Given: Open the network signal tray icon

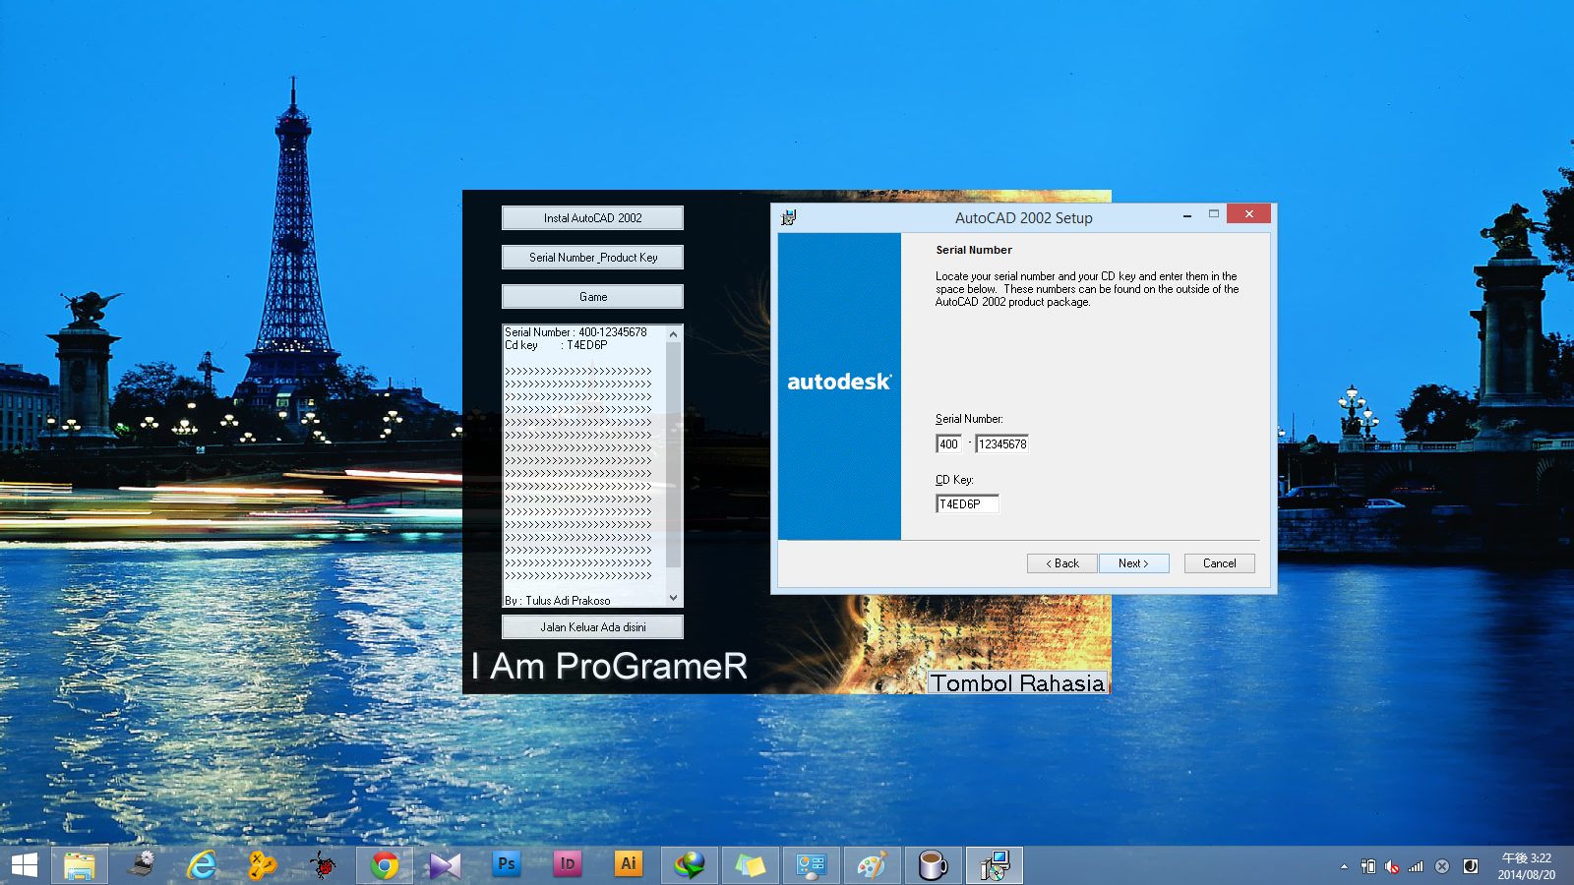Looking at the screenshot, I should [1417, 866].
